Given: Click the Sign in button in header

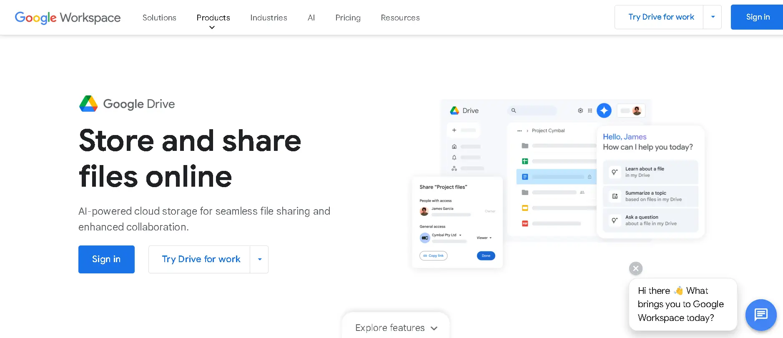Looking at the screenshot, I should (757, 17).
